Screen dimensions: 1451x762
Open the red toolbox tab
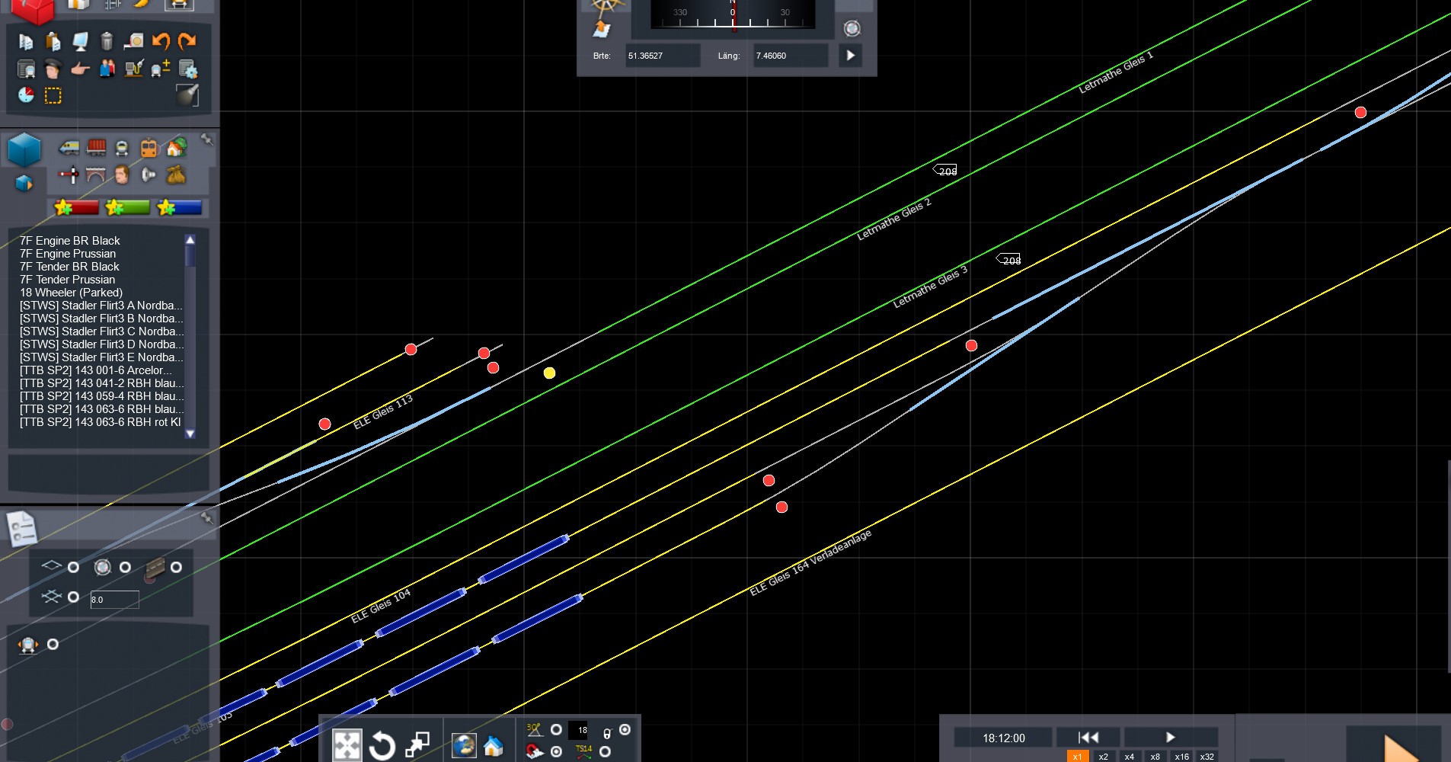coord(33,10)
